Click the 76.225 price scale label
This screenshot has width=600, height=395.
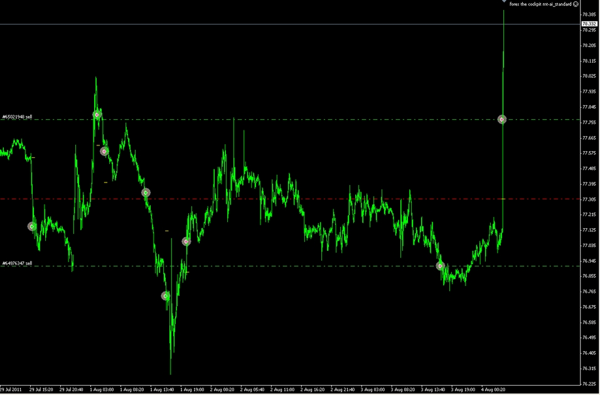click(x=589, y=384)
